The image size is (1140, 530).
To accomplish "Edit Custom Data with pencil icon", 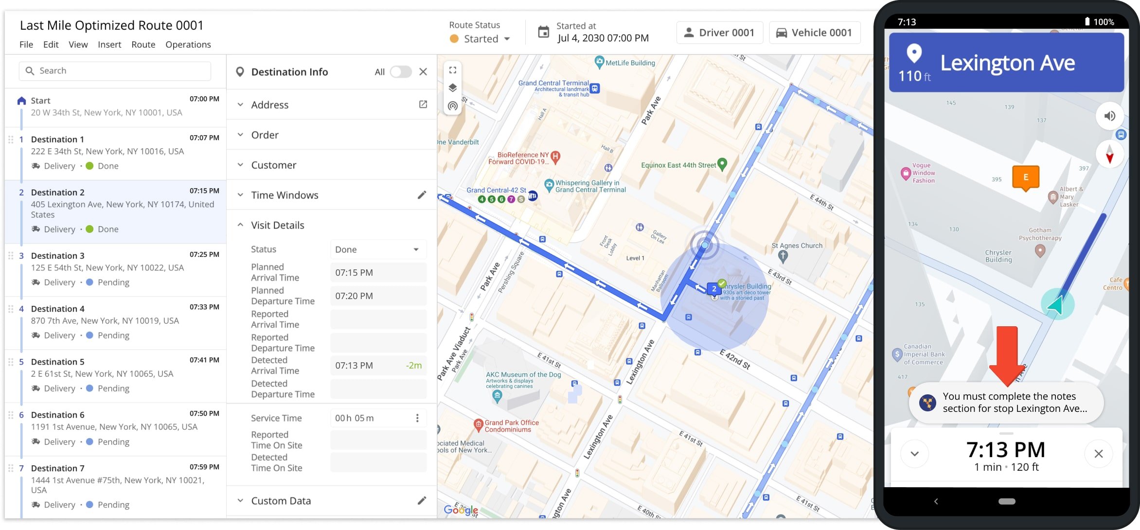I will [x=422, y=500].
